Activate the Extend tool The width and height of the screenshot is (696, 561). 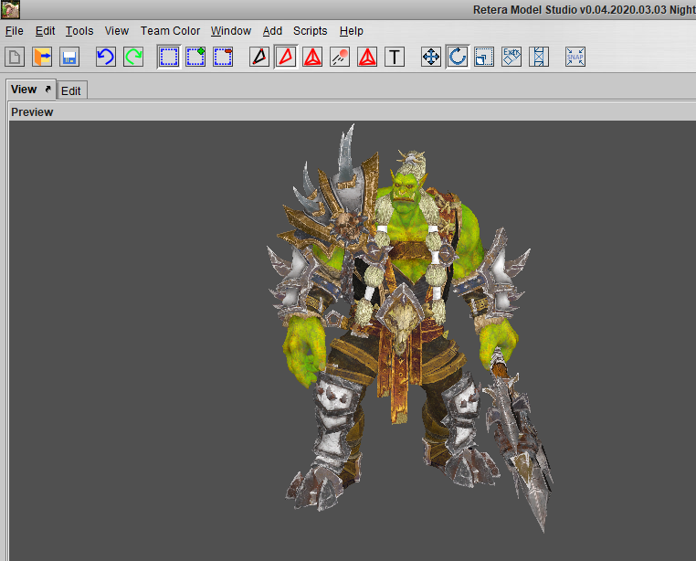539,57
